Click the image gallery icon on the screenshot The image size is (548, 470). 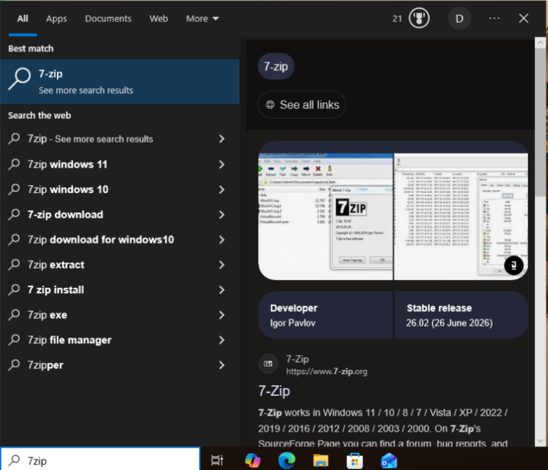tap(513, 265)
